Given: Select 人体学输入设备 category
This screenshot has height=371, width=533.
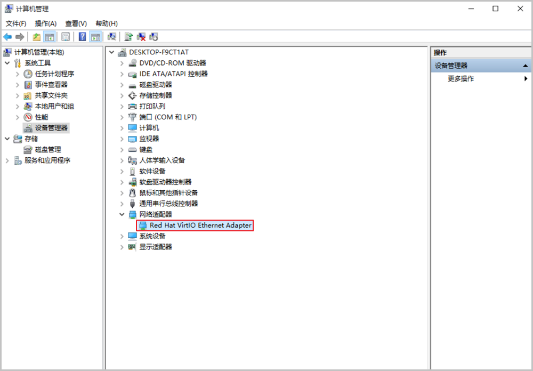Looking at the screenshot, I should coord(162,160).
